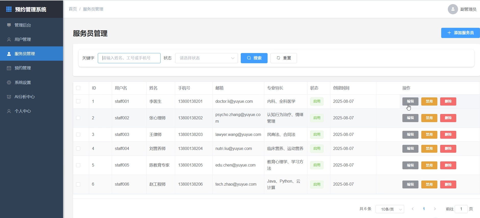
Task: Delete 张心理师 with the 删除 button
Action: point(448,118)
